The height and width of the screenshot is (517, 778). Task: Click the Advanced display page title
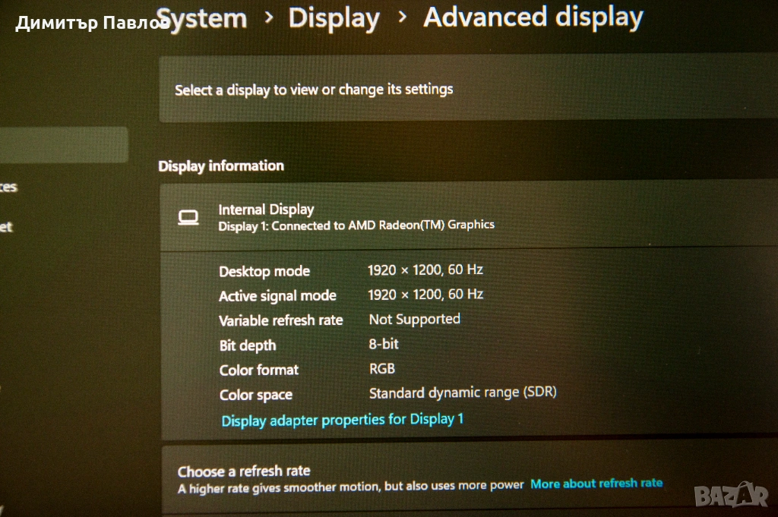click(533, 17)
